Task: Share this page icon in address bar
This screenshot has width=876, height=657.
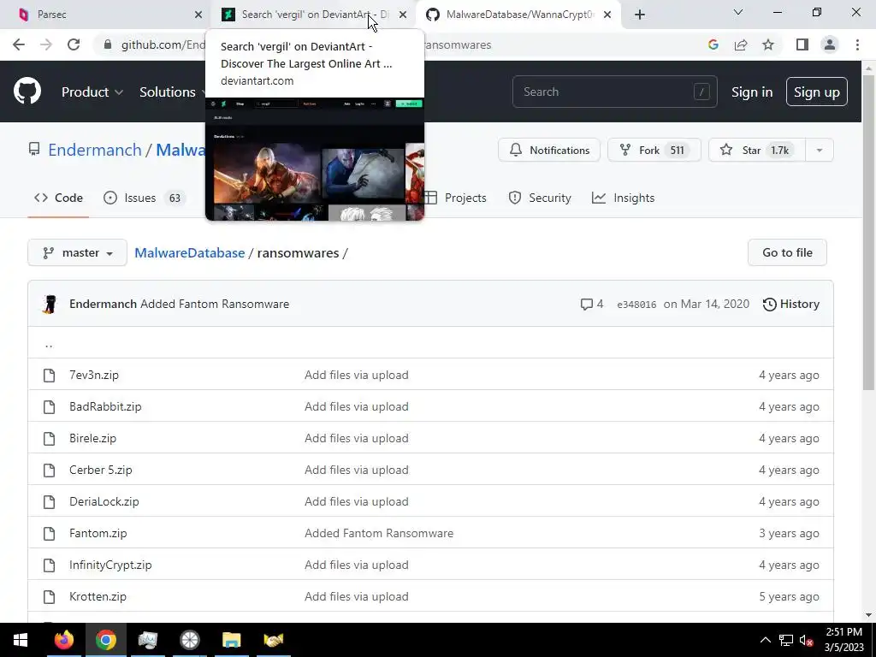Action: tap(741, 44)
